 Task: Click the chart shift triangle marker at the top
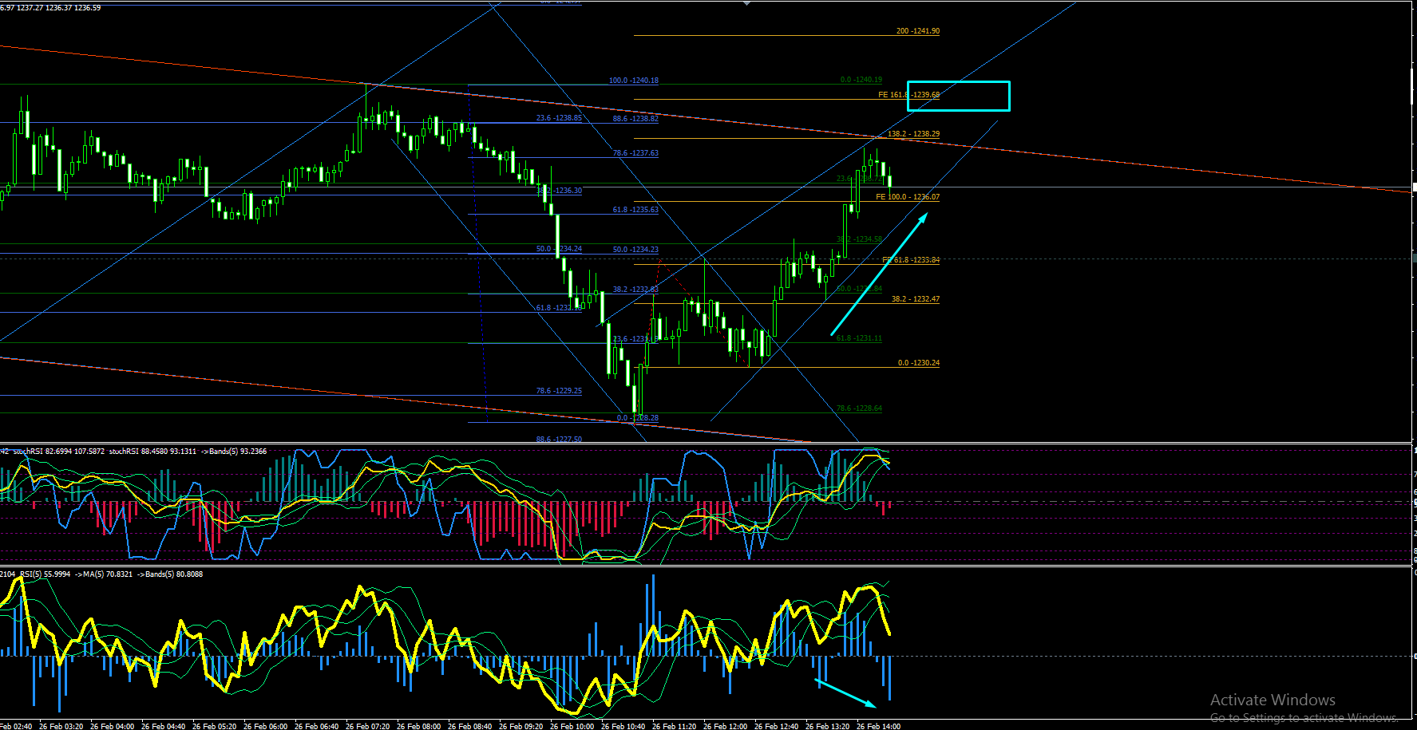[x=746, y=3]
